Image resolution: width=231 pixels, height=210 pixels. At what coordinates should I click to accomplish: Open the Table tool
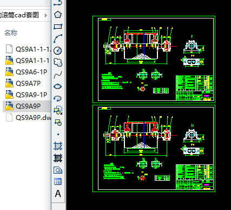coord(58,182)
